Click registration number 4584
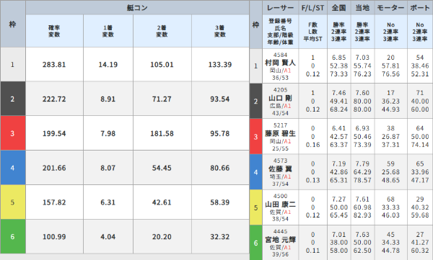The image size is (433, 260). click(x=280, y=55)
